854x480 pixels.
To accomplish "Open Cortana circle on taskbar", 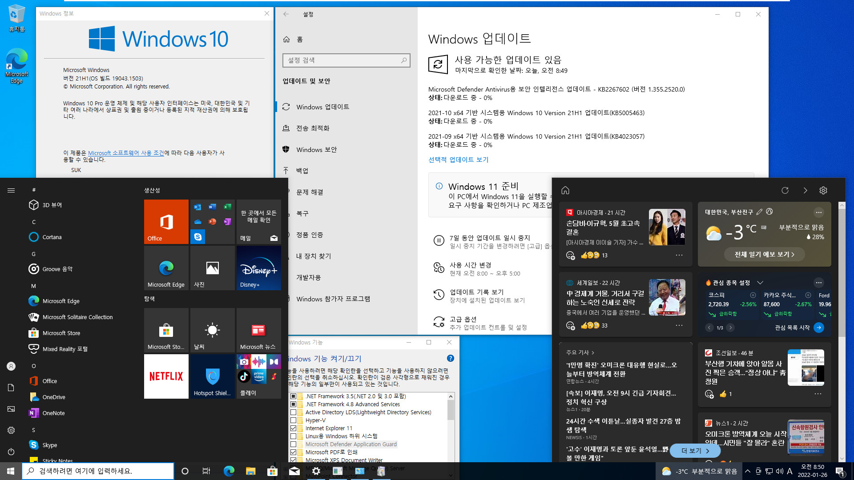I will pyautogui.click(x=185, y=471).
